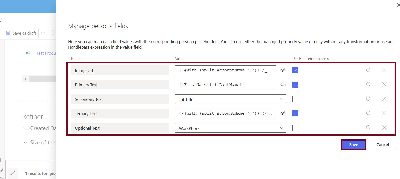Open code editor for Image Url value
400x179 pixels.
[x=283, y=70]
